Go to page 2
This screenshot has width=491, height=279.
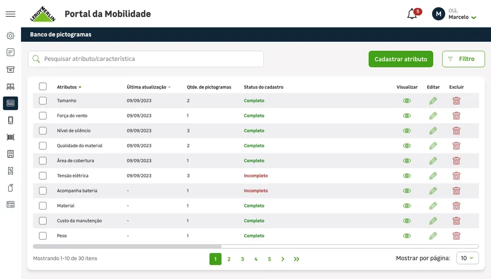click(x=229, y=259)
